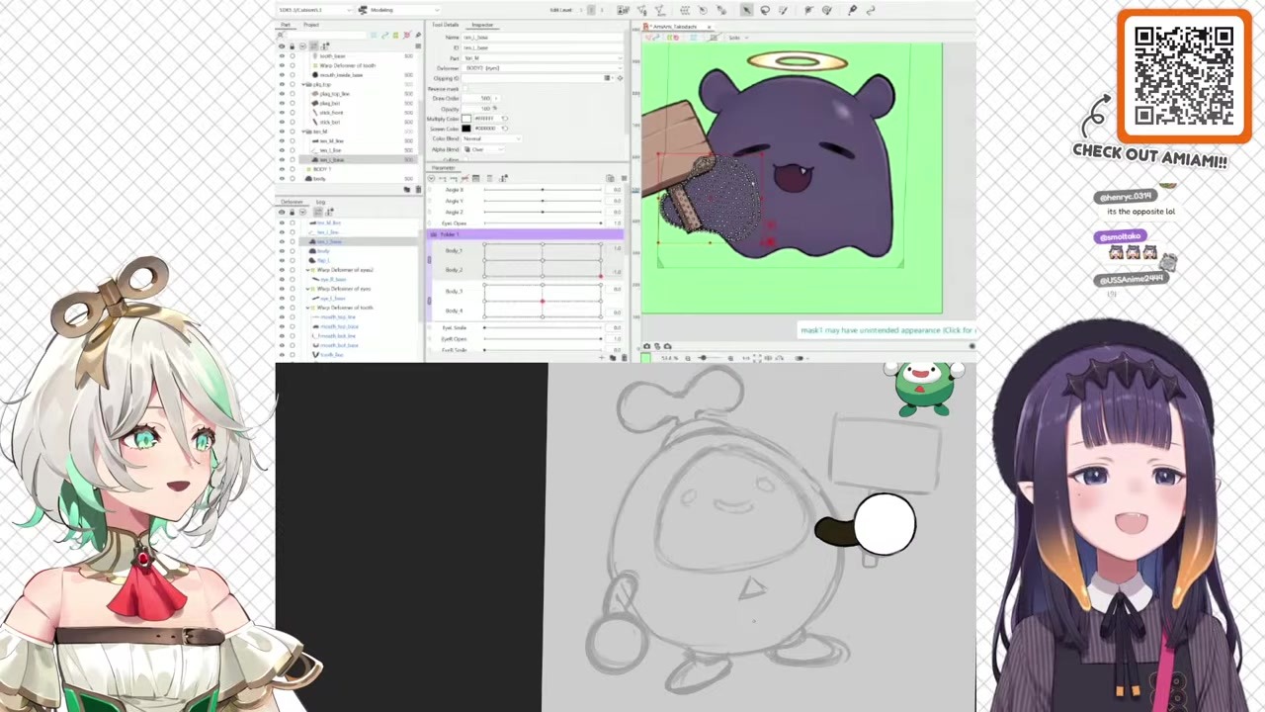Click the folder icon below Parameter palette
Screen dimensions: 1265x712
click(x=615, y=357)
